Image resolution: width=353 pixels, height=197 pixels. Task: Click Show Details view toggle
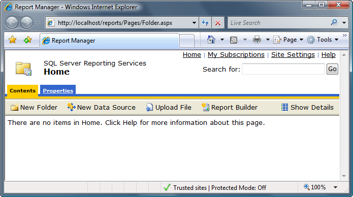(x=307, y=108)
